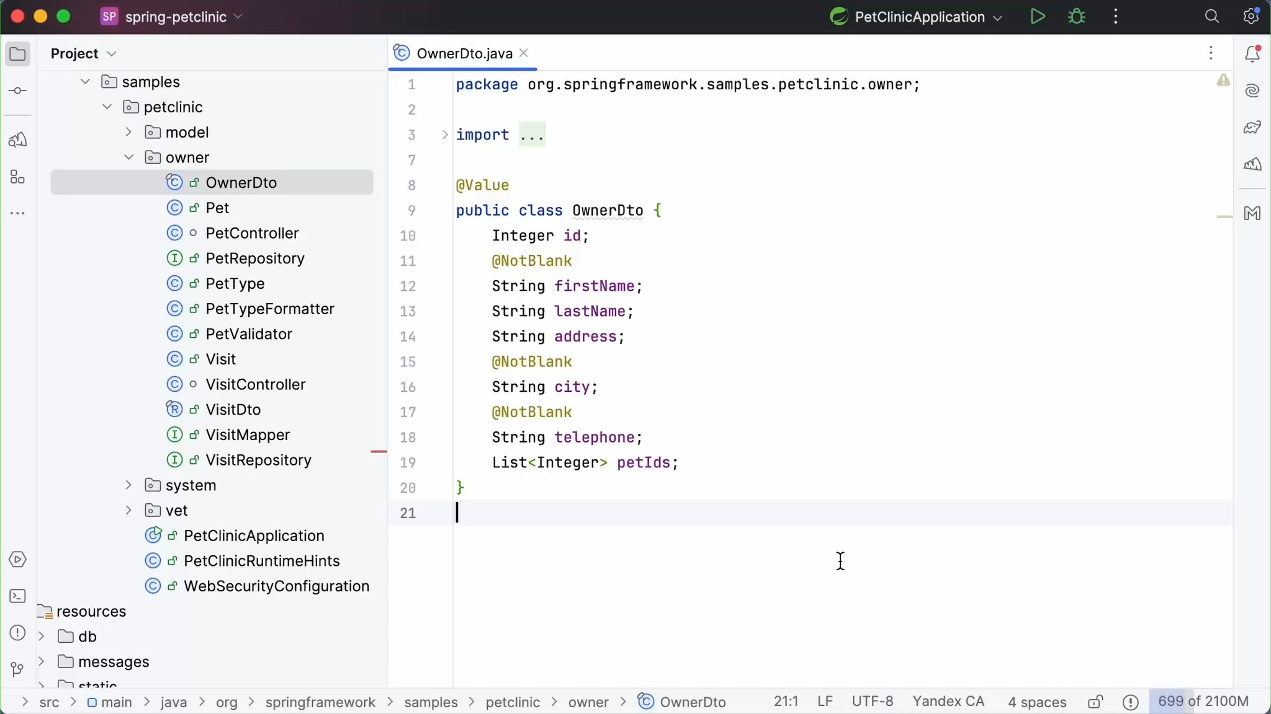Open the Structure tool window icon
This screenshot has height=714, width=1271.
click(17, 177)
